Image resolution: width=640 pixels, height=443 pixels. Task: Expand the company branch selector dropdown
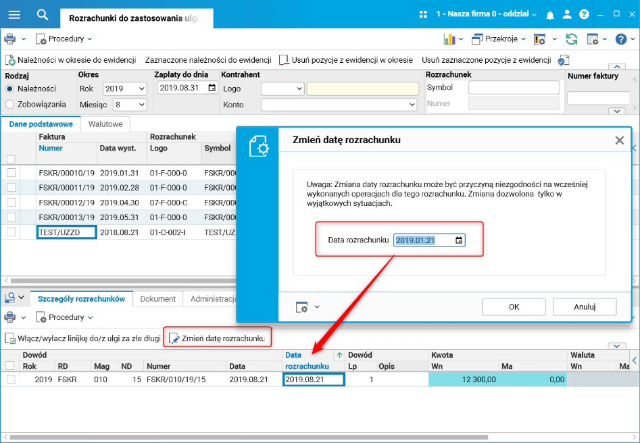487,14
